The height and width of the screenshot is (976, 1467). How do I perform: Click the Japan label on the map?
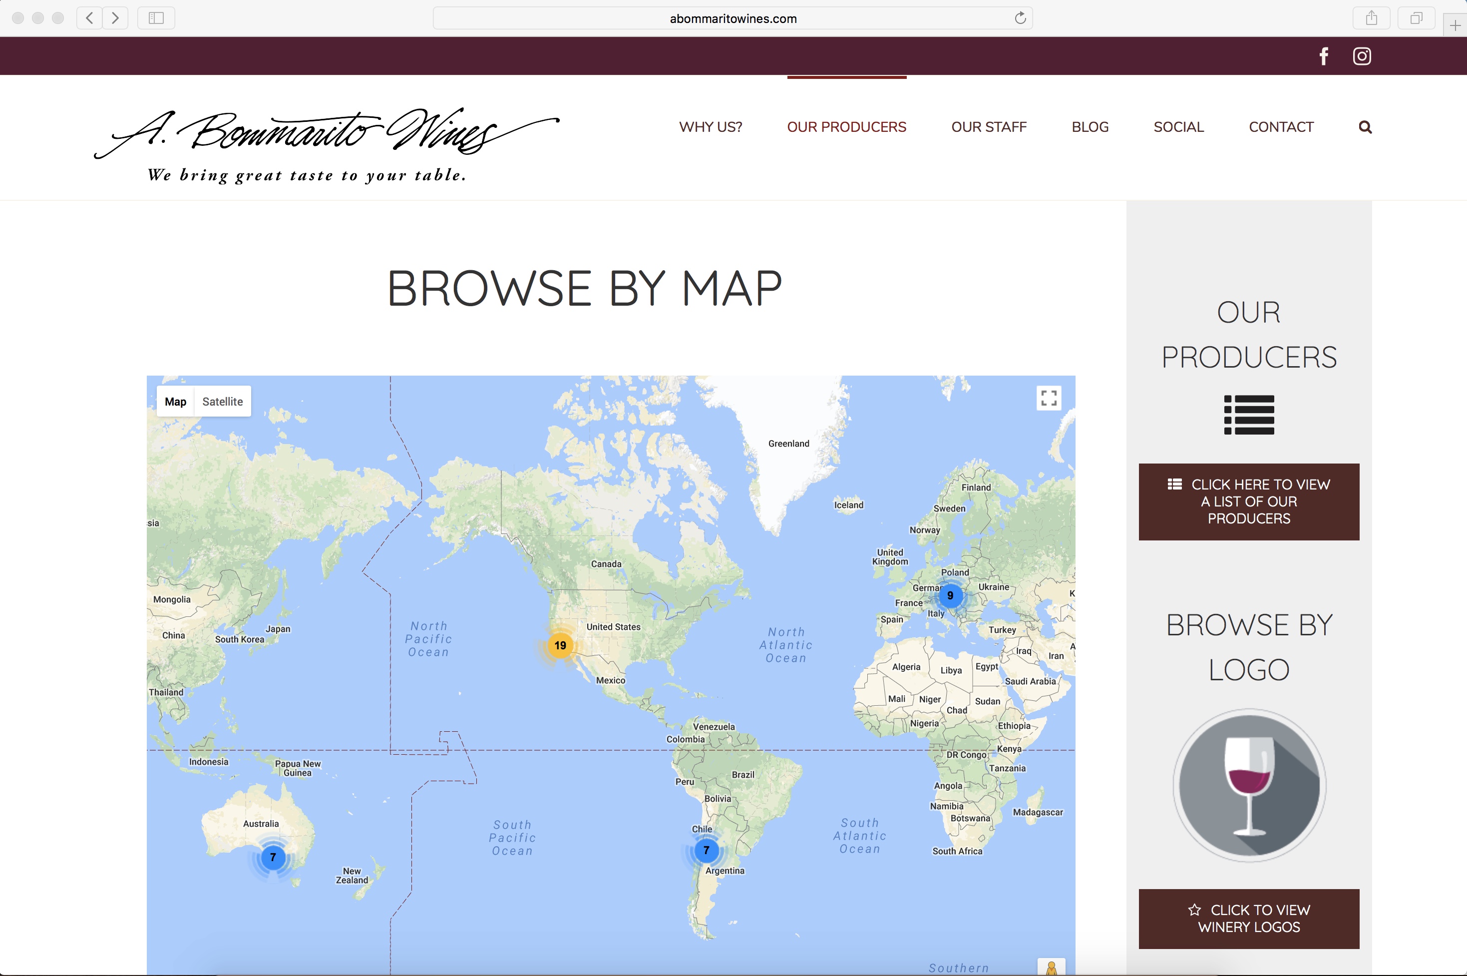[x=278, y=629]
